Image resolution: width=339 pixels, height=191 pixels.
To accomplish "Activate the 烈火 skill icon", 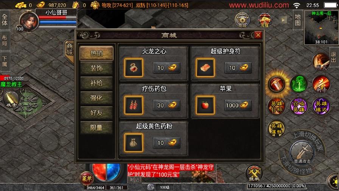I will (321, 62).
